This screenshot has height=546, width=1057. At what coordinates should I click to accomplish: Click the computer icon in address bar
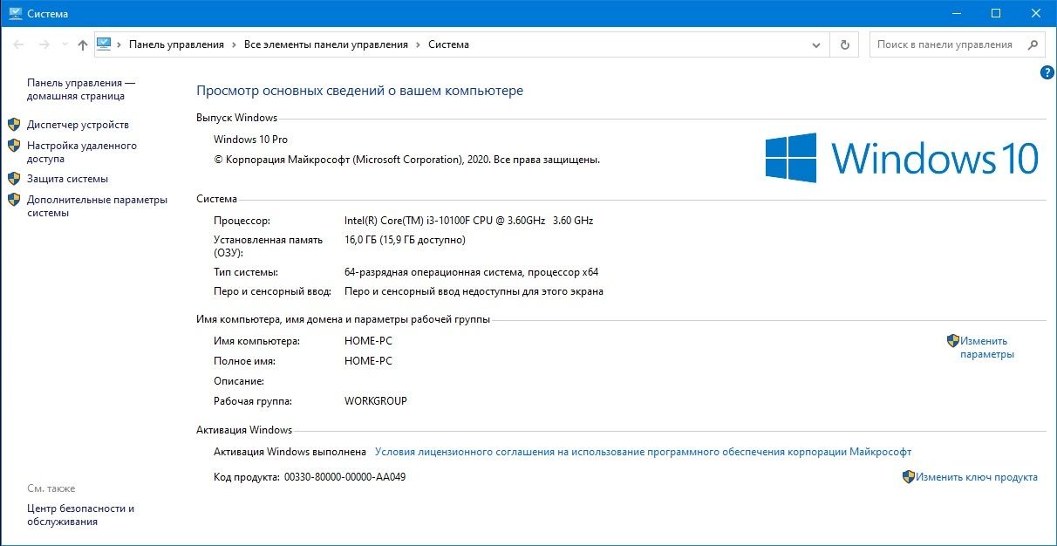(105, 44)
